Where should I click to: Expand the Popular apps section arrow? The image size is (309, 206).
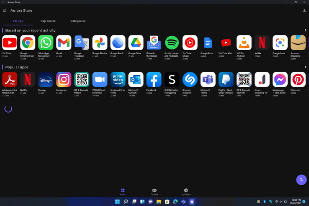pyautogui.click(x=305, y=67)
